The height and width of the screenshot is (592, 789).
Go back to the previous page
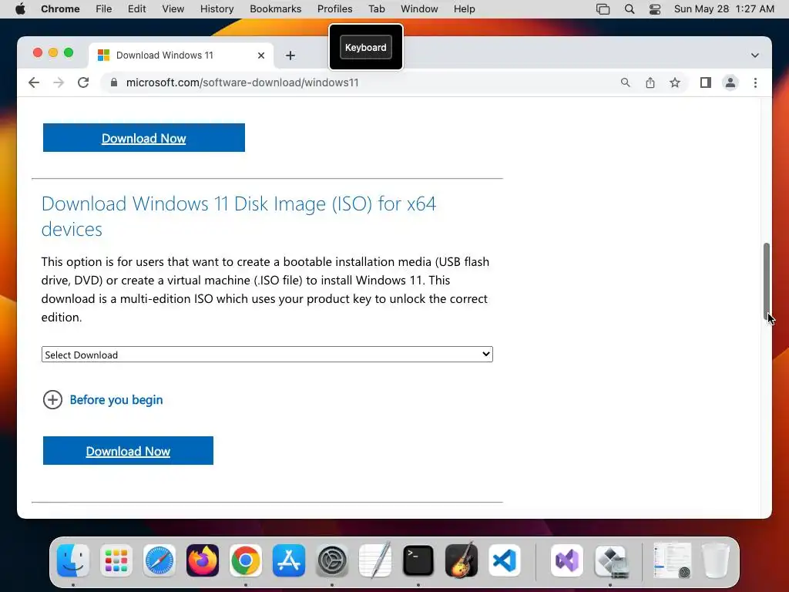34,82
